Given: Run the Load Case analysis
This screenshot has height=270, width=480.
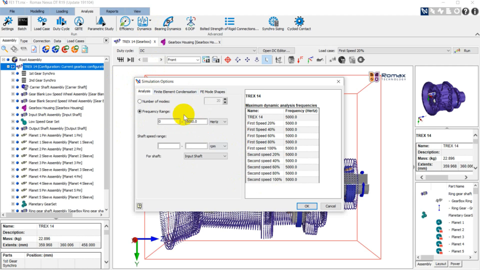Looking at the screenshot, I should [x=42, y=24].
